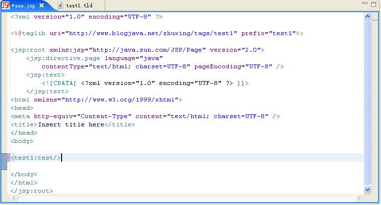Click the closing /head tag

click(x=24, y=133)
